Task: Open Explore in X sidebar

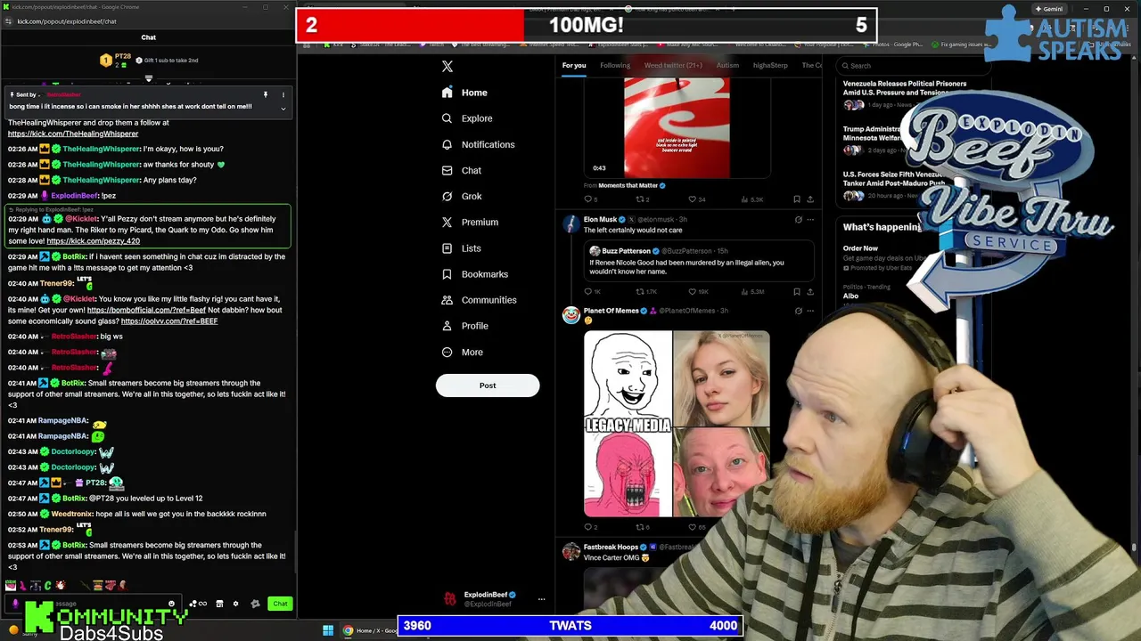Action: click(x=467, y=118)
